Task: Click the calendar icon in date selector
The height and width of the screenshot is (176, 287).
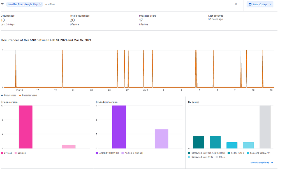Action: [x=250, y=4]
